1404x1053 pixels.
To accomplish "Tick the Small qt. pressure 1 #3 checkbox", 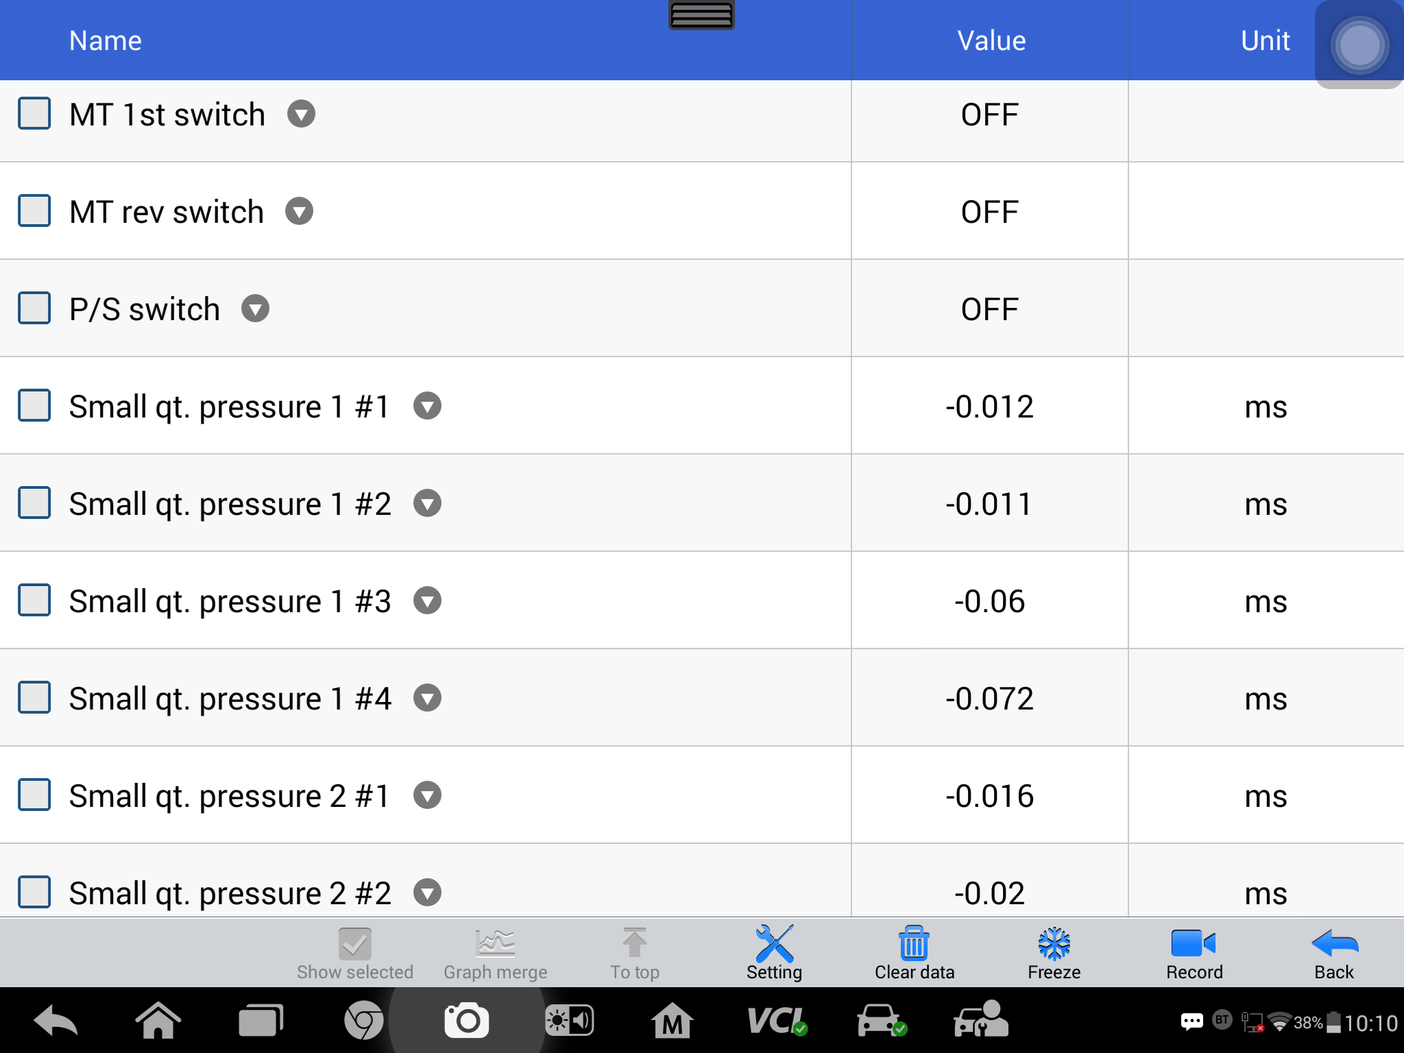I will click(34, 600).
